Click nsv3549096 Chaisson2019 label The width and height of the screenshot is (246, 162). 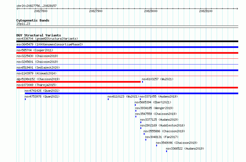pyautogui.click(x=177, y=143)
